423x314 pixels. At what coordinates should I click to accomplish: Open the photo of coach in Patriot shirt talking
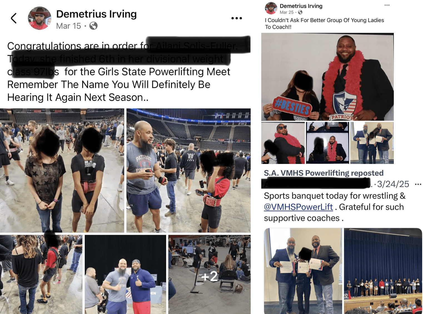pyautogui.click(x=188, y=170)
